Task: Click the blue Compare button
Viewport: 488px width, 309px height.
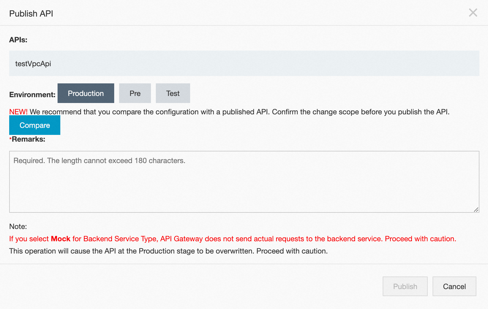Action: 35,125
